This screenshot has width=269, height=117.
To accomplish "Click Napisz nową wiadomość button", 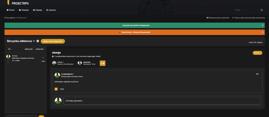I will pos(53,41).
